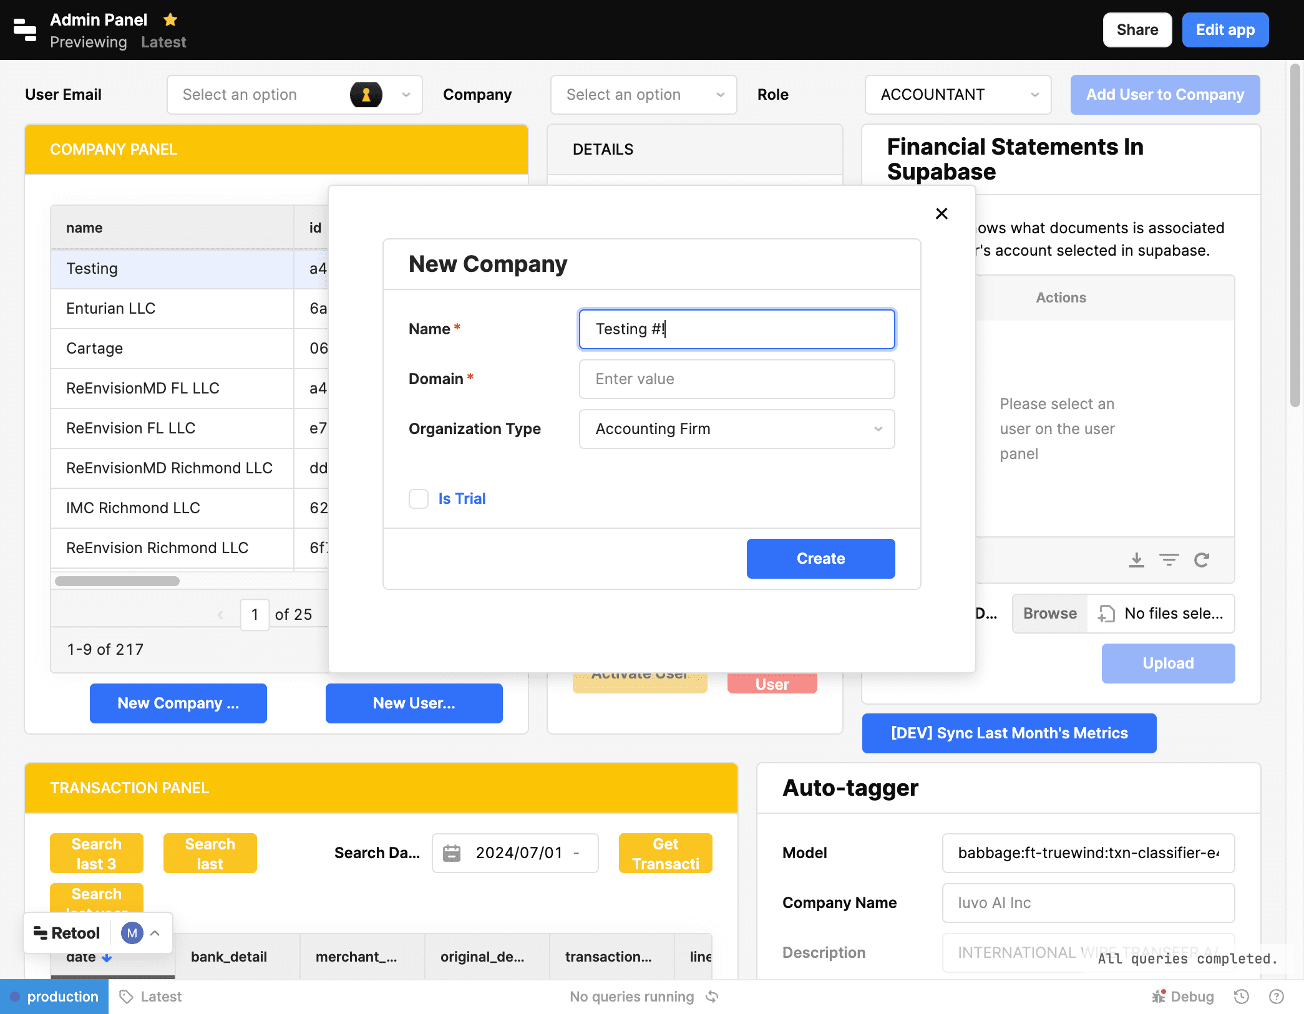Open the help question mark icon

pos(1277,996)
